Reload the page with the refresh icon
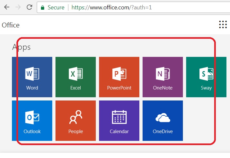 29,7
